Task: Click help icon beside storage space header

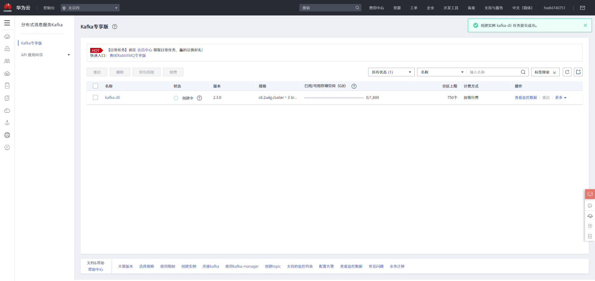Action: point(354,86)
